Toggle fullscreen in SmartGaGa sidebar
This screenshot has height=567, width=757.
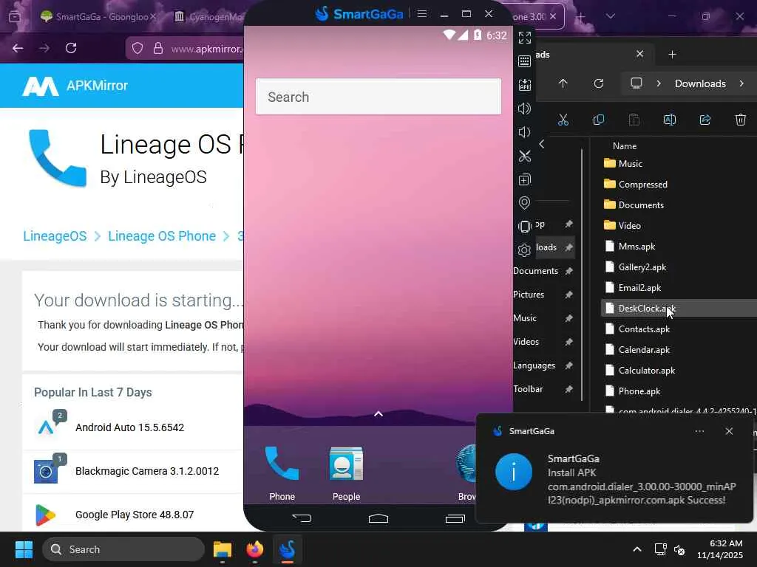coord(524,38)
